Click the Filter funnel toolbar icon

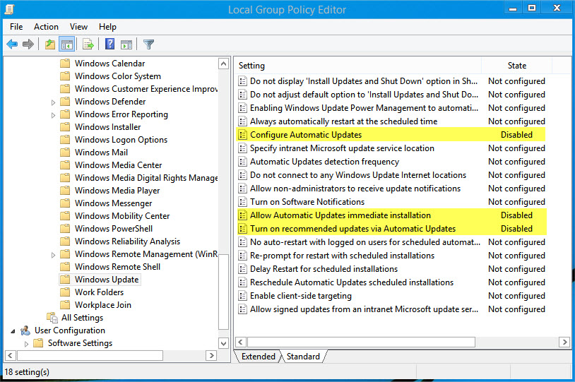(x=148, y=44)
